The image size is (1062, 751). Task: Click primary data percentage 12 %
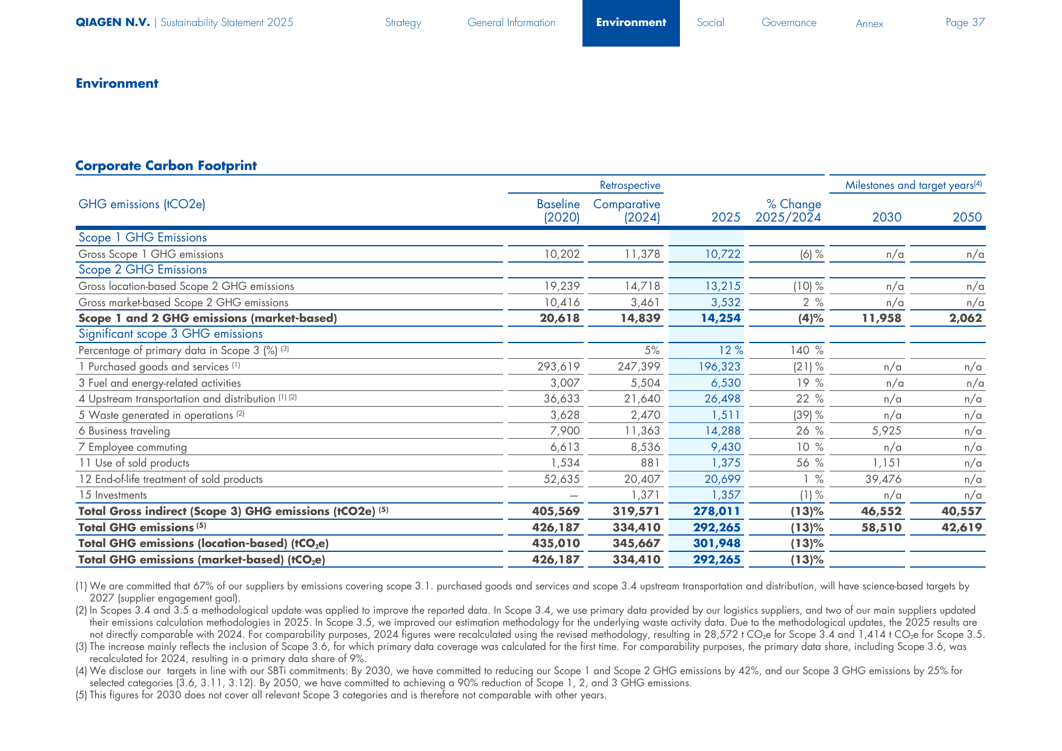[x=731, y=350]
